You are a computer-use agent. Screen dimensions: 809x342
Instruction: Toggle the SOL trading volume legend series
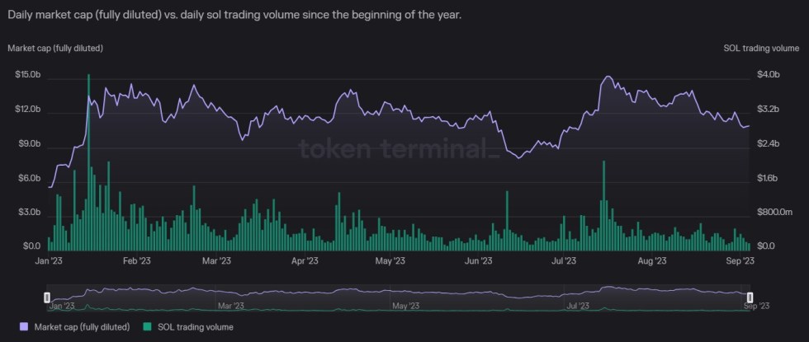pos(196,327)
